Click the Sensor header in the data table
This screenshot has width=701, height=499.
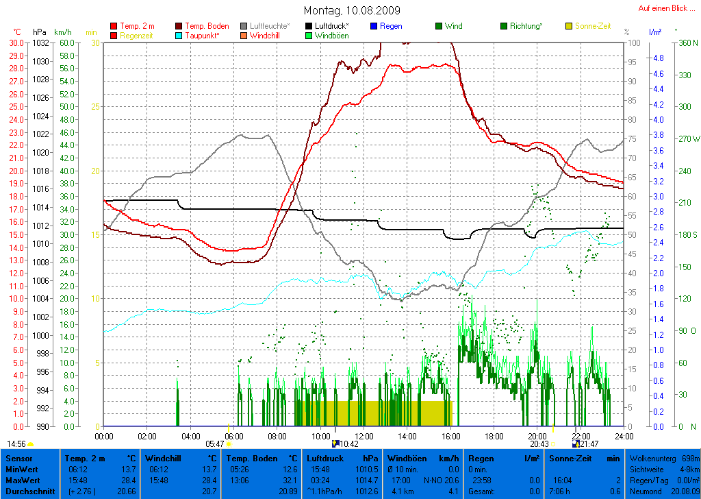click(x=18, y=458)
